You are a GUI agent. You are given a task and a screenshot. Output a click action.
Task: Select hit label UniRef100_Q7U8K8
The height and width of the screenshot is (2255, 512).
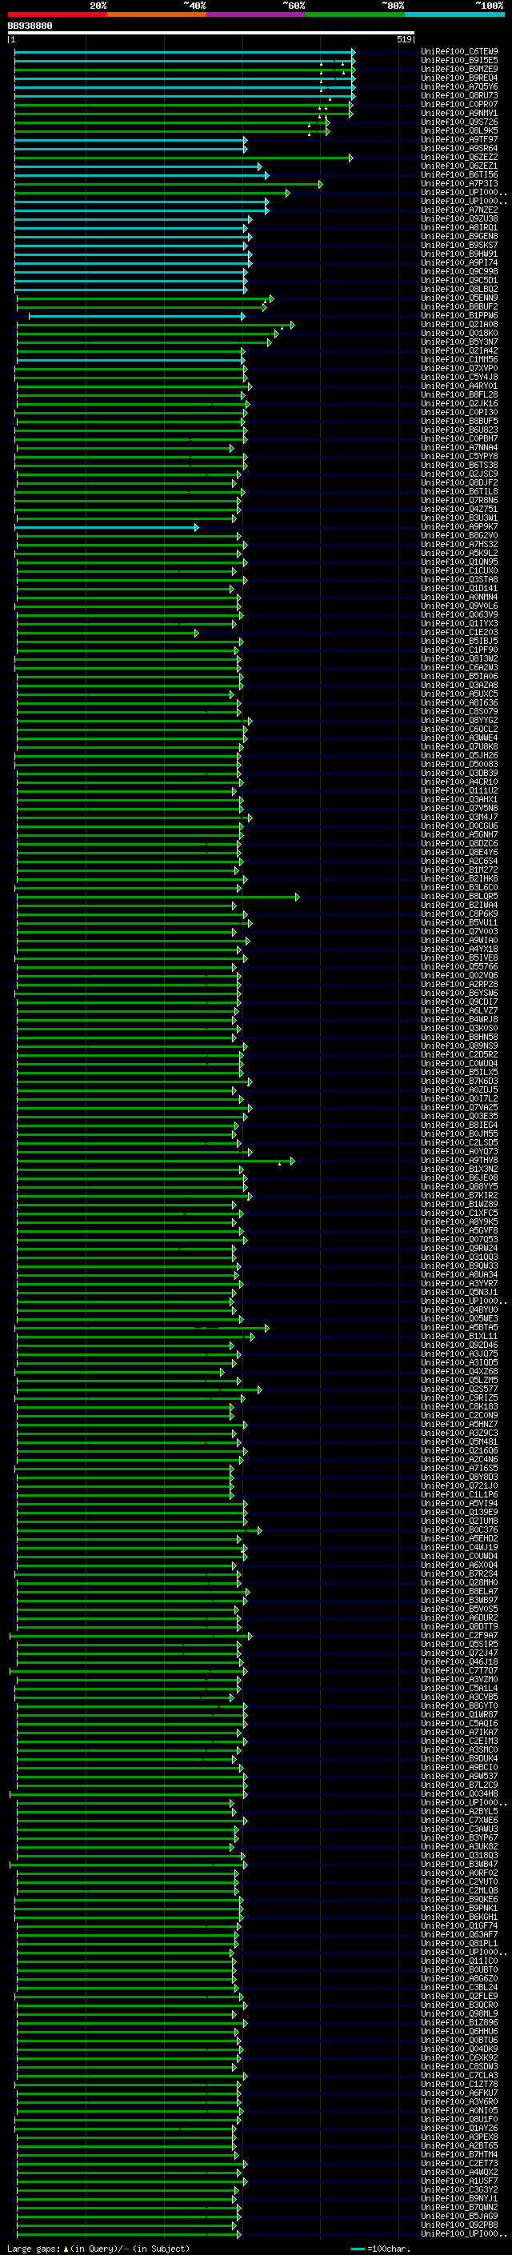pyautogui.click(x=459, y=746)
